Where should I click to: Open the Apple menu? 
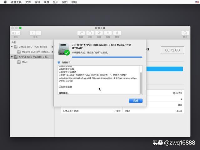click(x=5, y=2)
